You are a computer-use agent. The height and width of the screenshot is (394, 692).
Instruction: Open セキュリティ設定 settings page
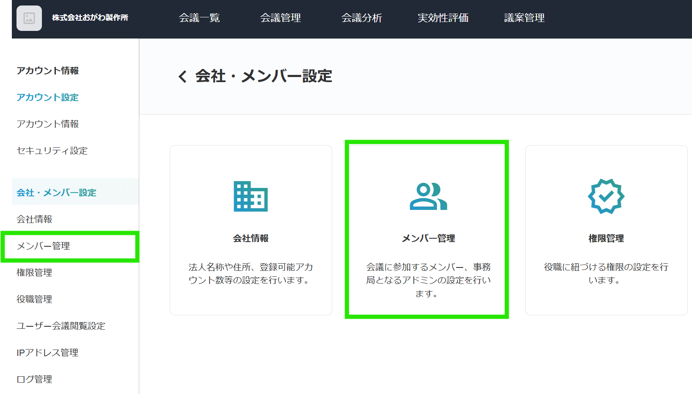(52, 151)
